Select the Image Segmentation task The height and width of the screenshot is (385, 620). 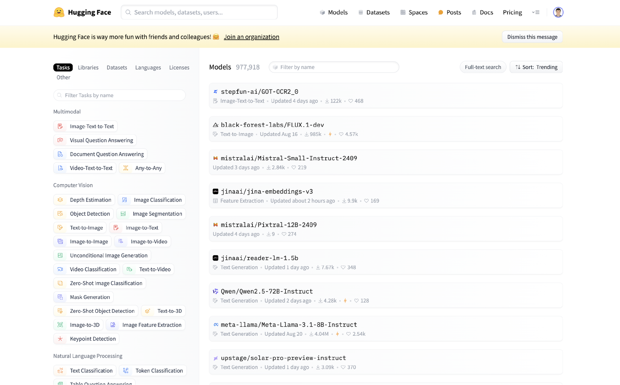point(151,214)
